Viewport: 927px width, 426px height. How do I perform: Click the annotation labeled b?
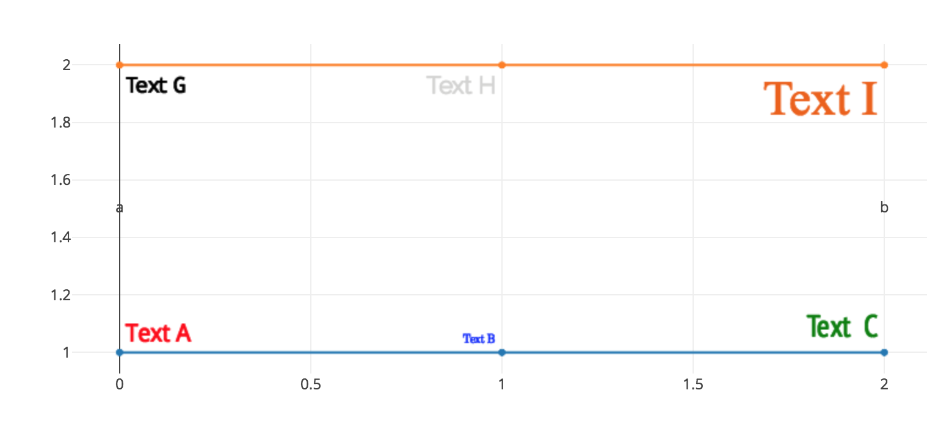tap(884, 208)
